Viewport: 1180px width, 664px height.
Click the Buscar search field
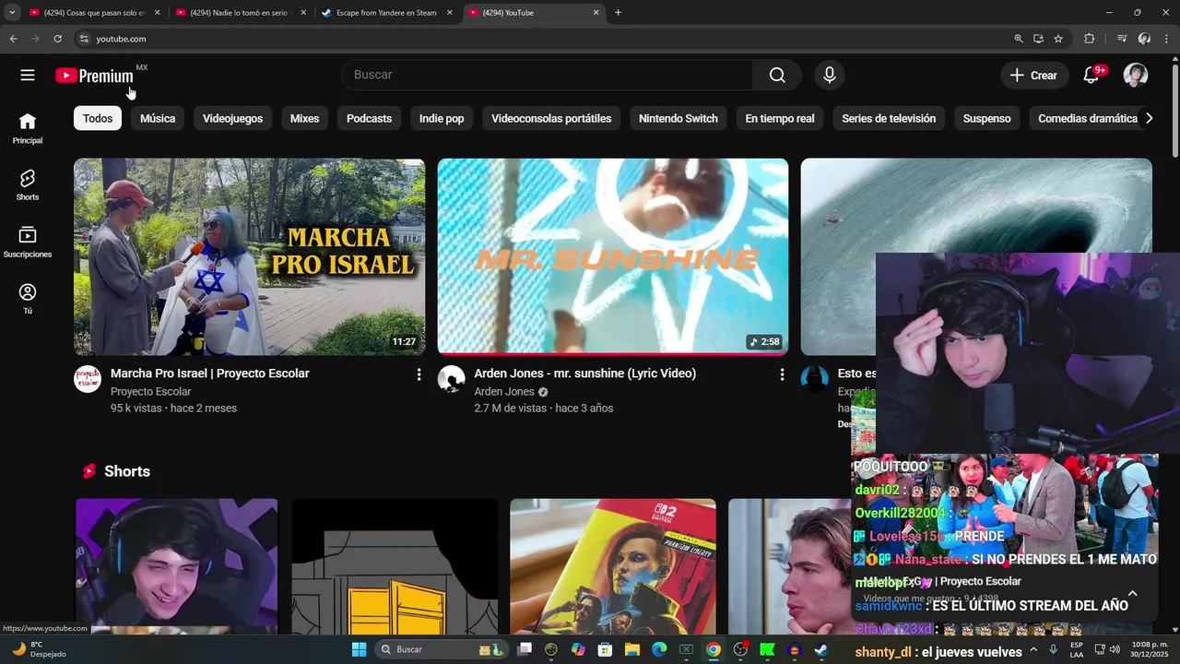pos(547,75)
